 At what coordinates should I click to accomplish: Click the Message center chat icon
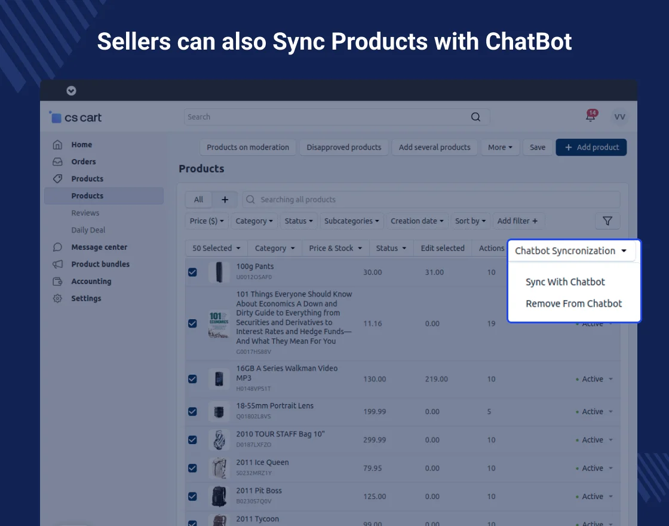(x=57, y=247)
